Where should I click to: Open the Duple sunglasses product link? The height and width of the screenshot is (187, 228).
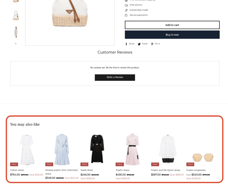(x=196, y=170)
